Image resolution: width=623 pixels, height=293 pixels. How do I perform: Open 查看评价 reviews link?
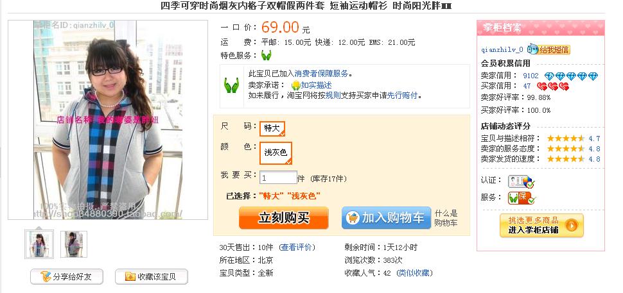[297, 247]
